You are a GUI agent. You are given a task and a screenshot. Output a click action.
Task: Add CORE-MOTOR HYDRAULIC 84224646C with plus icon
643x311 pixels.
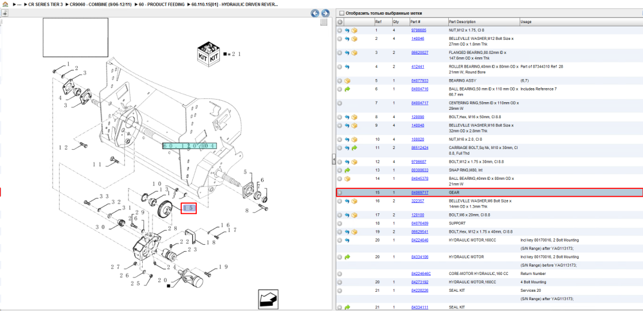pos(340,274)
